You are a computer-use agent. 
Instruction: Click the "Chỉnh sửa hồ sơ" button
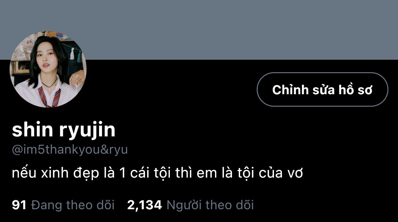pos(322,89)
